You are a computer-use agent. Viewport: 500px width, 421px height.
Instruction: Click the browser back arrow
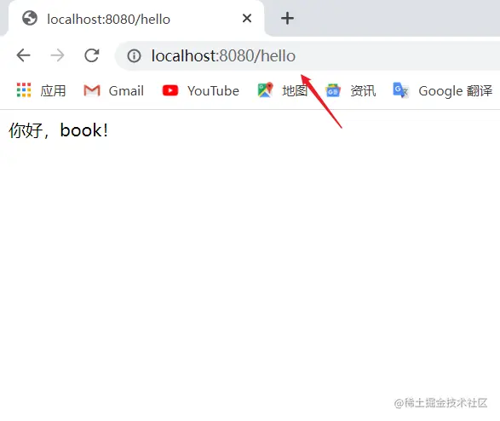(x=23, y=55)
